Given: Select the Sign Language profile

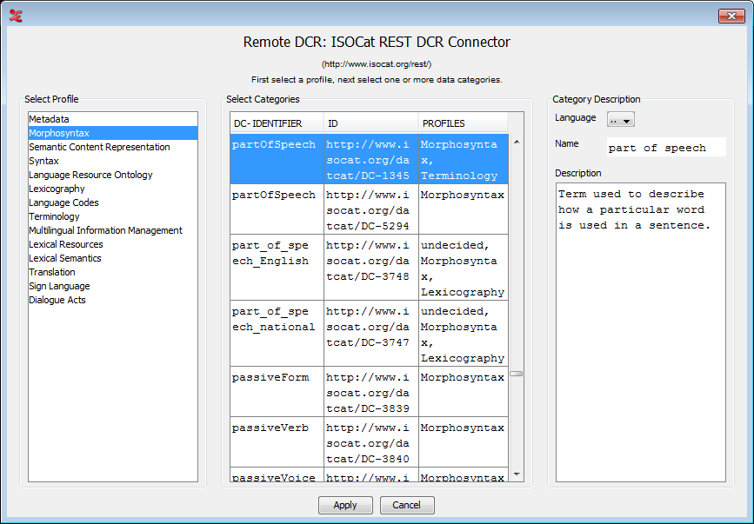Looking at the screenshot, I should coord(112,286).
